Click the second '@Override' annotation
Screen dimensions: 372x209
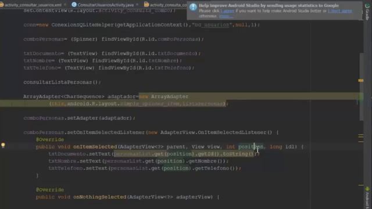[50, 190]
